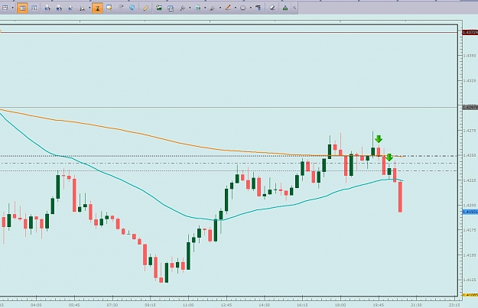
Task: Click the blue globe toolbar icon
Action: [132, 8]
